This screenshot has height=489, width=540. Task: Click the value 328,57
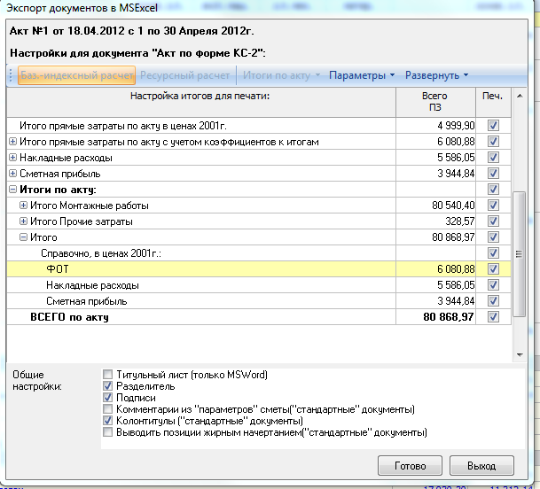460,221
